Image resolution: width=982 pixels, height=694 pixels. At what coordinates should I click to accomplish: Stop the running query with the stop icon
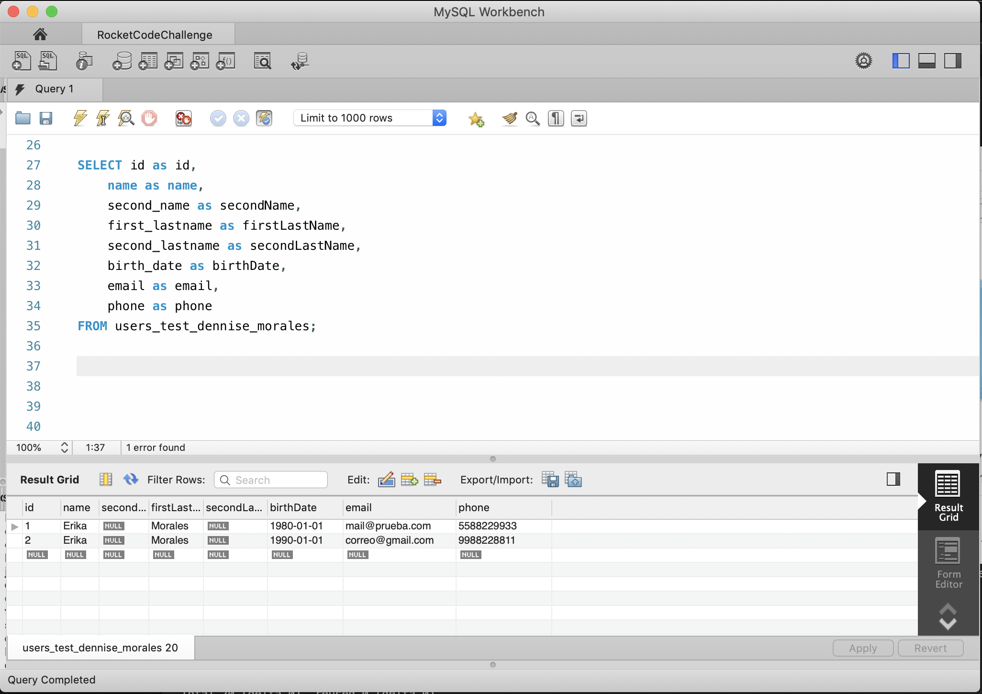click(x=149, y=118)
